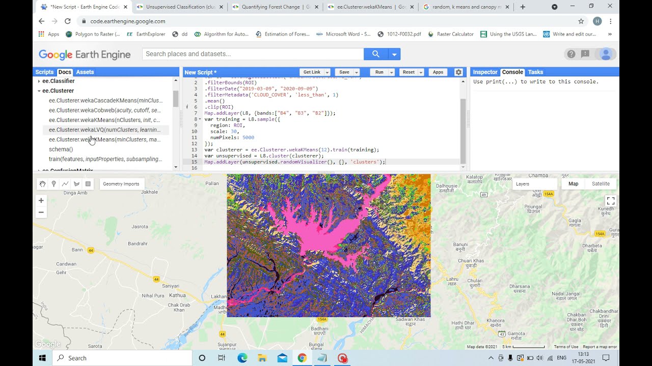Select the hand pan tool on map
This screenshot has width=652, height=366.
point(43,184)
